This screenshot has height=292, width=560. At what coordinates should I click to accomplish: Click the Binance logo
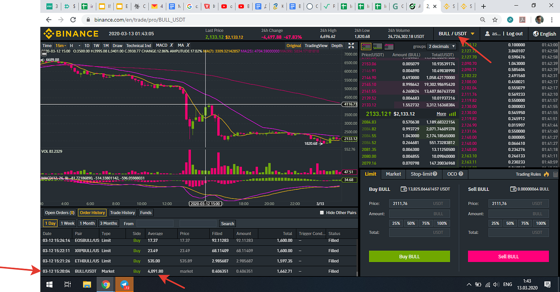pyautogui.click(x=71, y=34)
